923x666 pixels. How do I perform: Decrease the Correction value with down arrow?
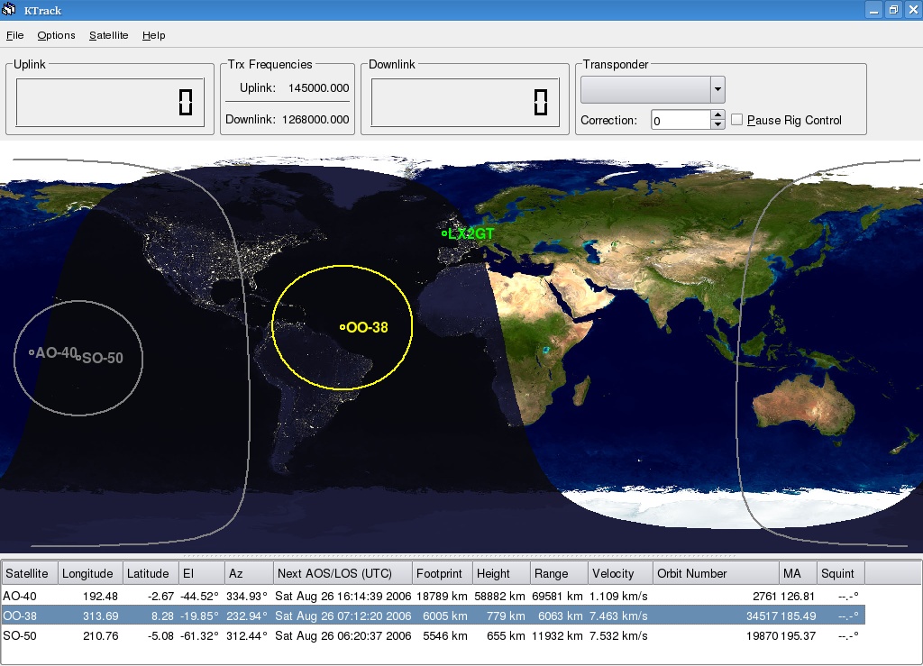pos(717,124)
